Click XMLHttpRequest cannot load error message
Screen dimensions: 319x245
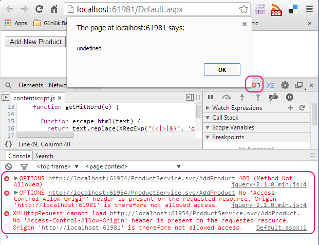[x=156, y=220]
